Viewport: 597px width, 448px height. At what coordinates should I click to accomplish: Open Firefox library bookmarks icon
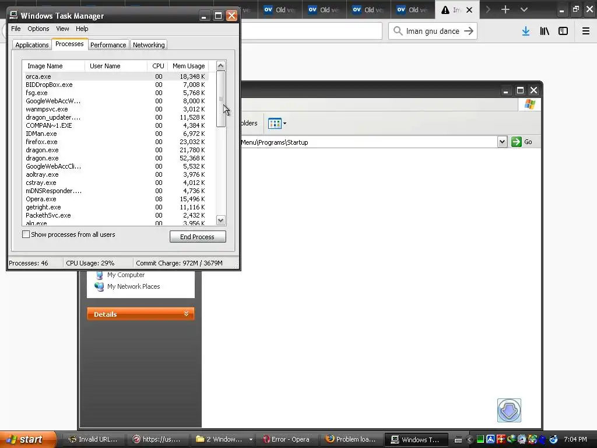[545, 32]
